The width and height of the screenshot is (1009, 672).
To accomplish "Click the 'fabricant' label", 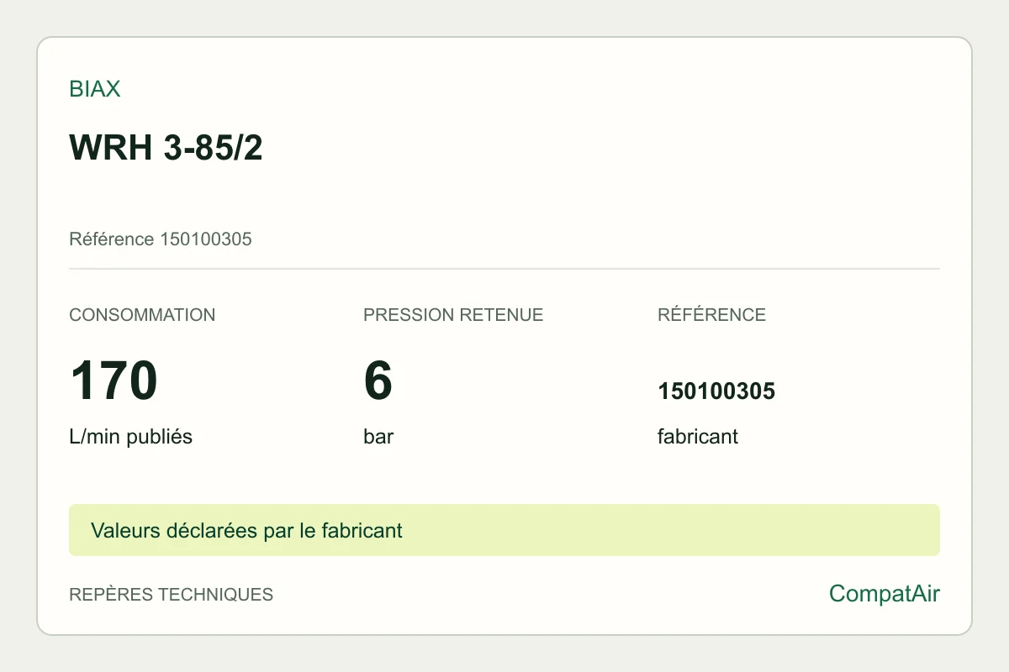I will click(698, 437).
